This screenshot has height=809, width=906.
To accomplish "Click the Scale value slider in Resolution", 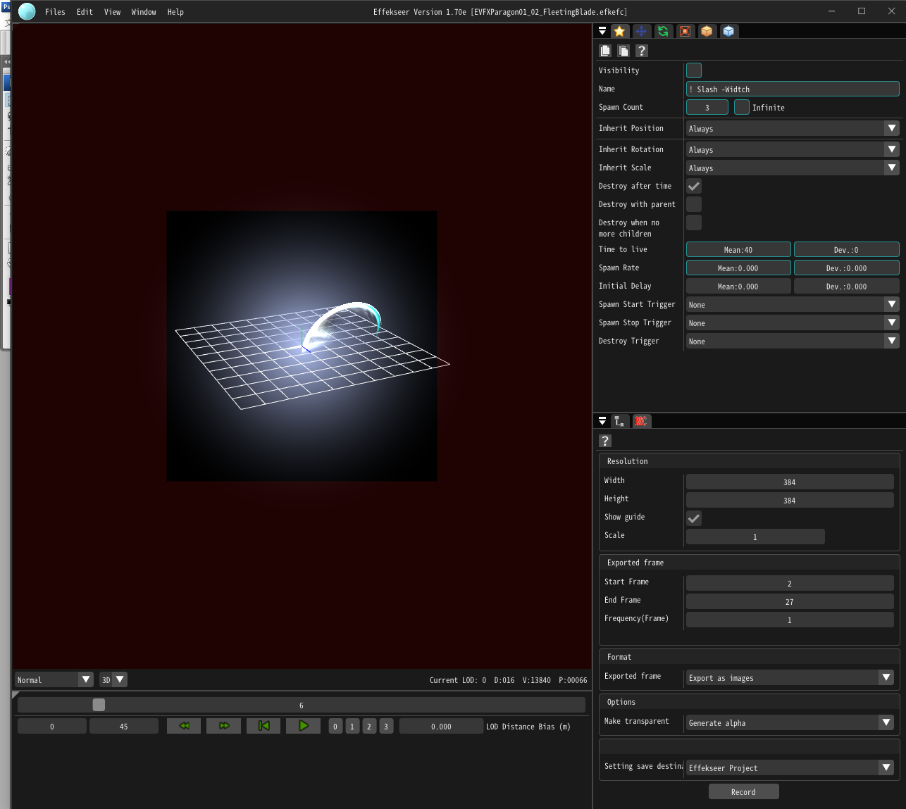I will click(755, 537).
